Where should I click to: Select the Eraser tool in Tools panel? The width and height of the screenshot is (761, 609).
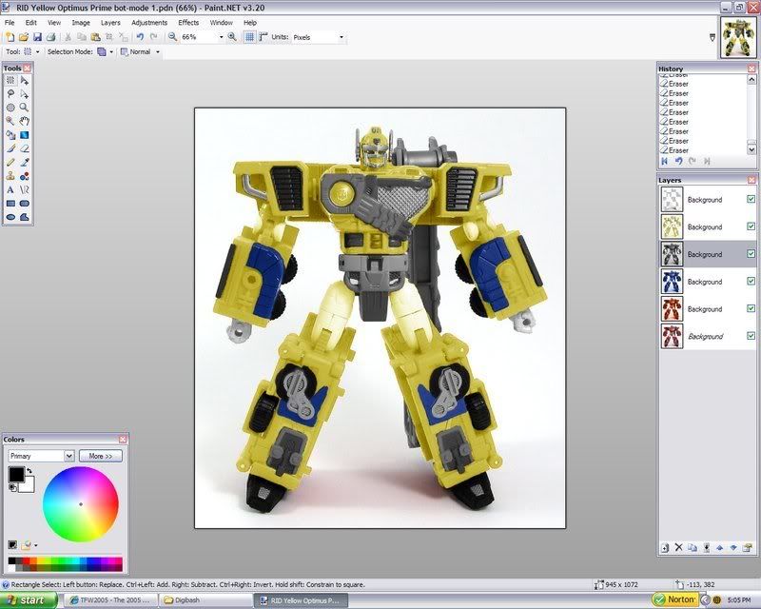coord(25,148)
